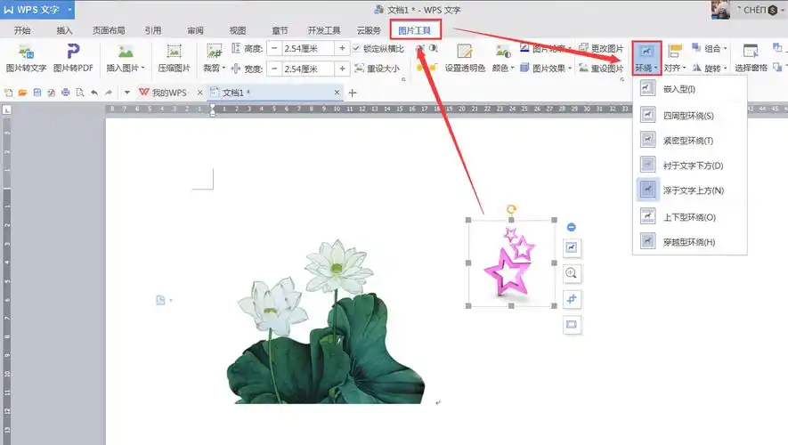Click the 重设图片 reset picture button

(601, 68)
